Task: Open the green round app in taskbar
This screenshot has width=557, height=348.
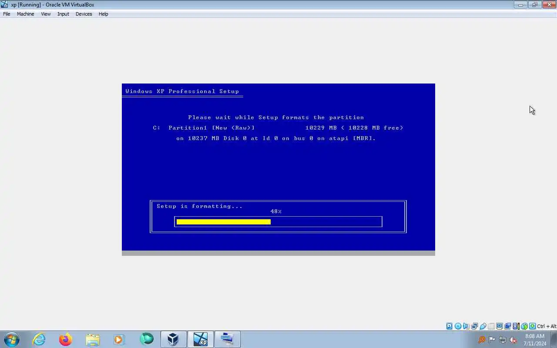Action: pyautogui.click(x=147, y=339)
